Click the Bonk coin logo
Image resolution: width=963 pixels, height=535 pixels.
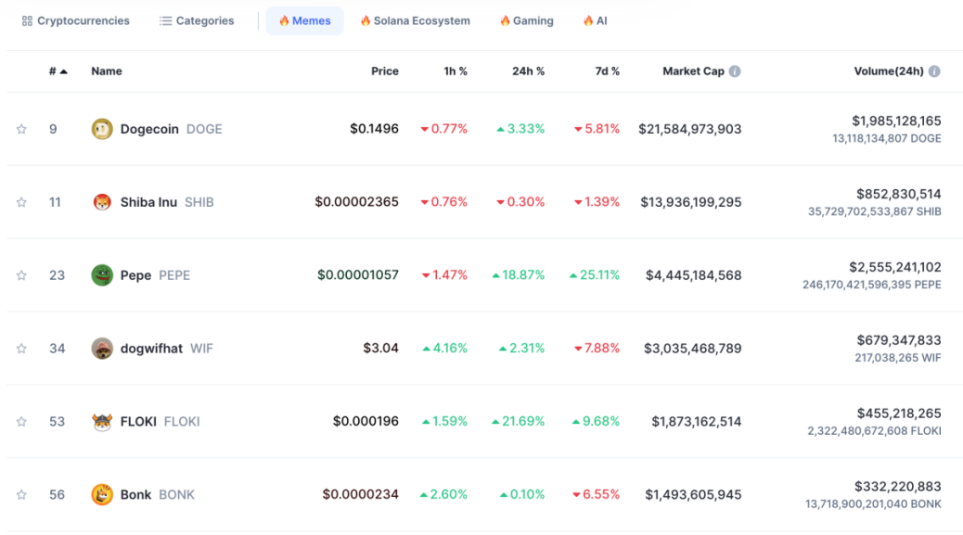coord(102,494)
